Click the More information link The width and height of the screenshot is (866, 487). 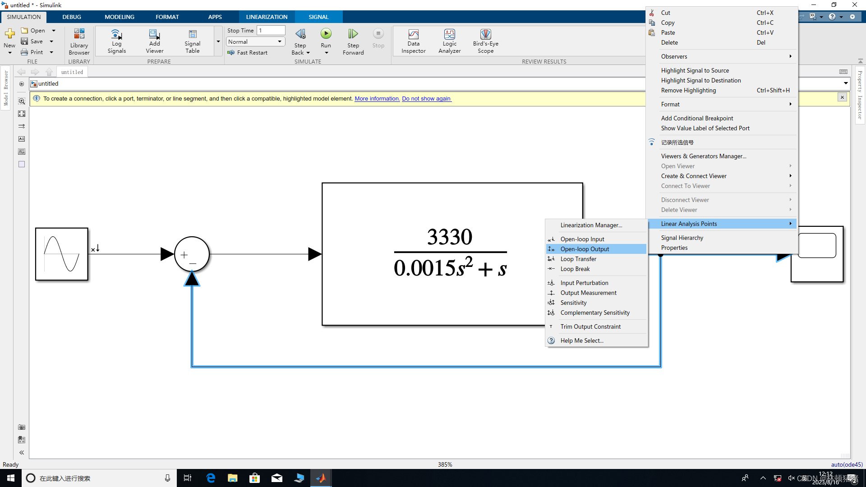(x=377, y=99)
